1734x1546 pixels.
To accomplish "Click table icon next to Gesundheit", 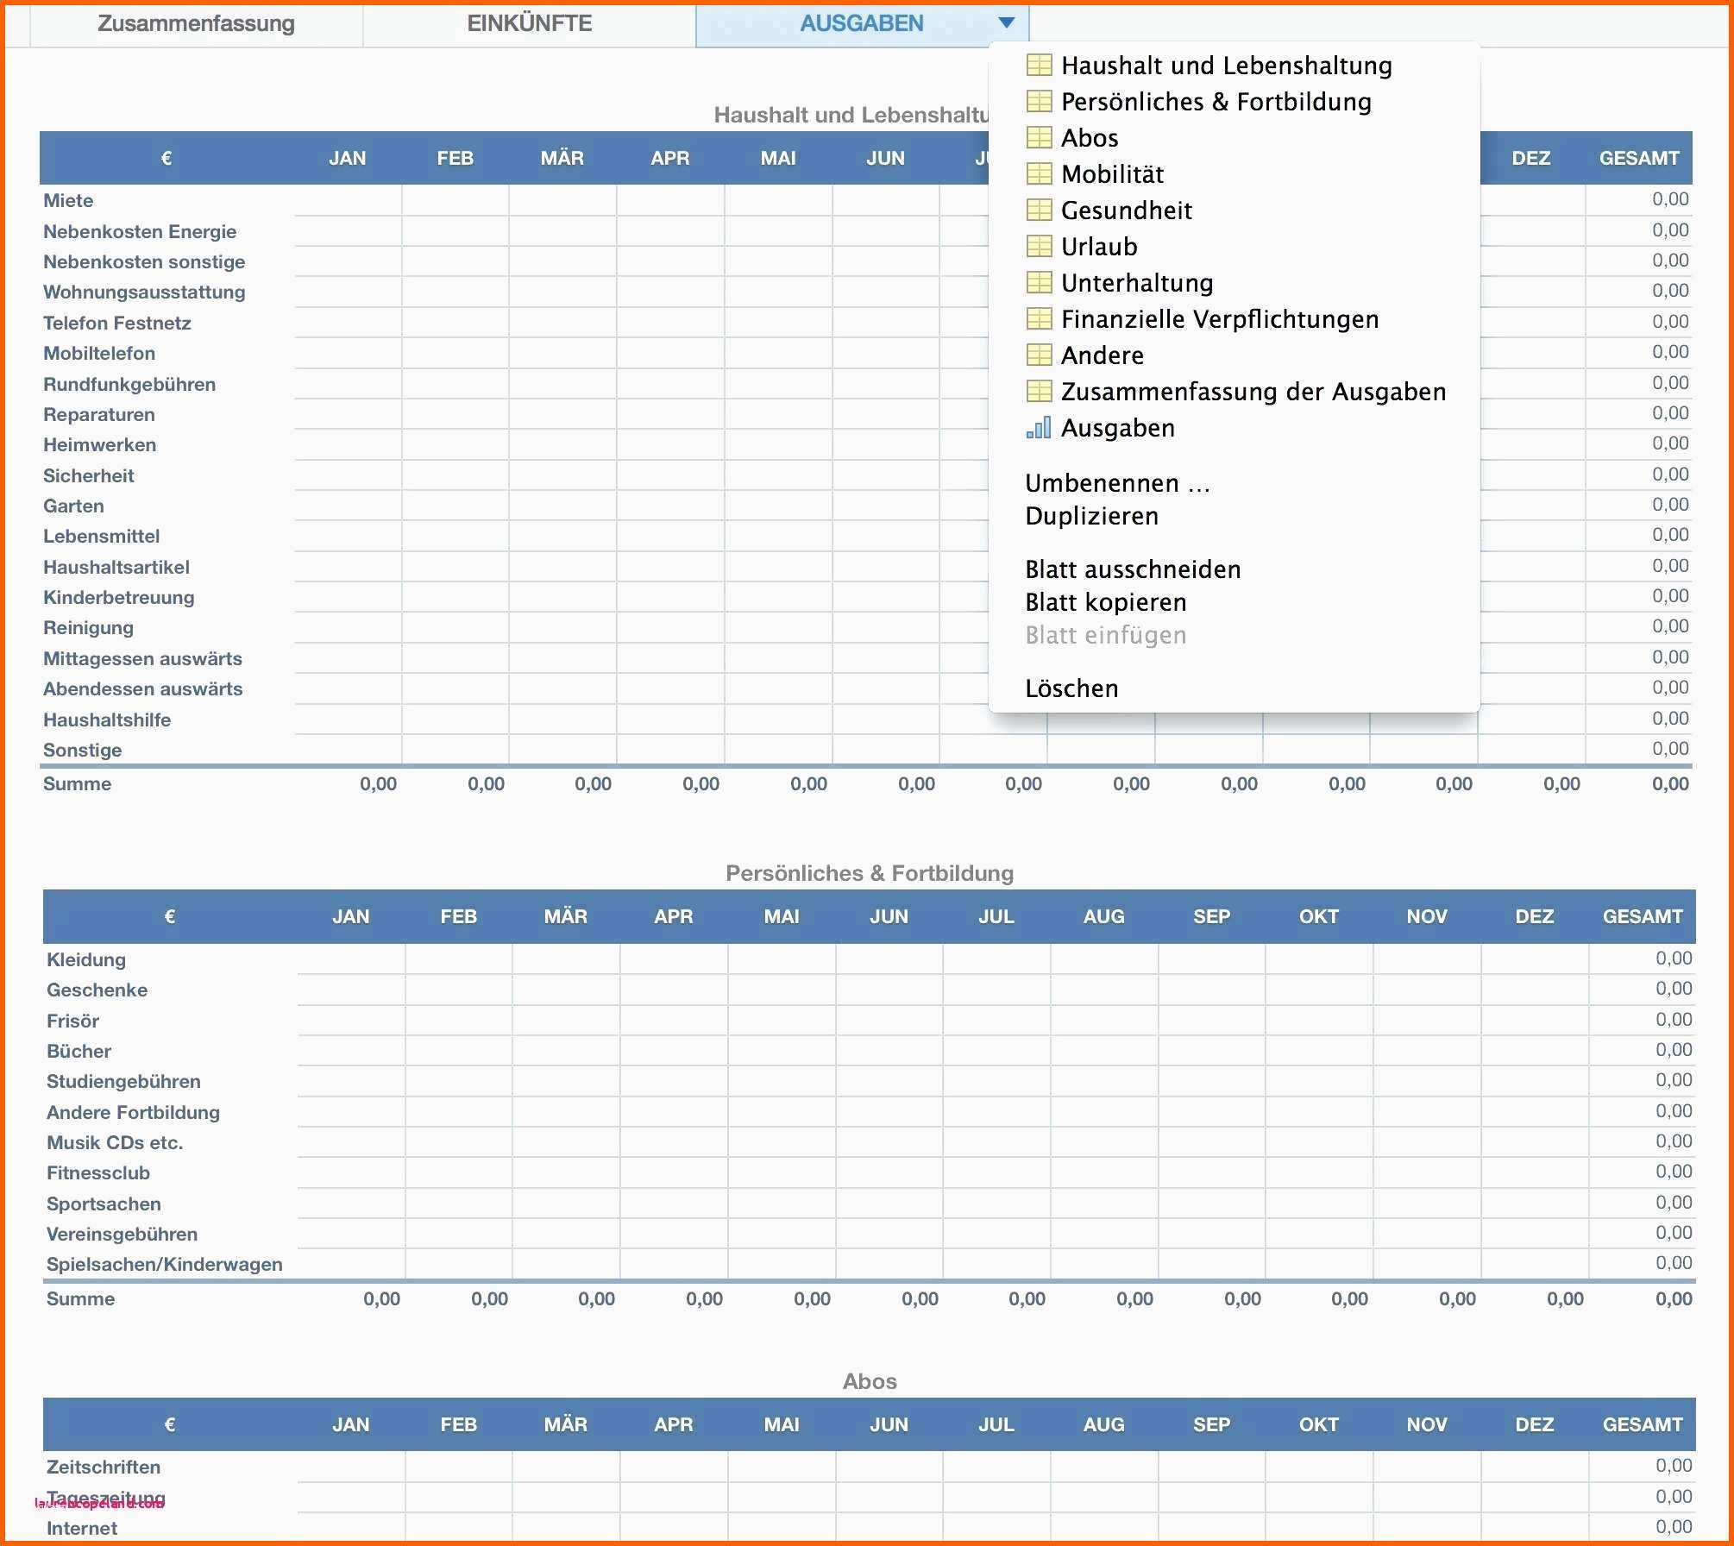I will [1039, 211].
